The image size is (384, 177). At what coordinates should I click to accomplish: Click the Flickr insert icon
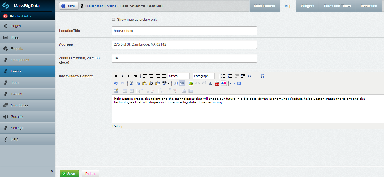click(224, 84)
